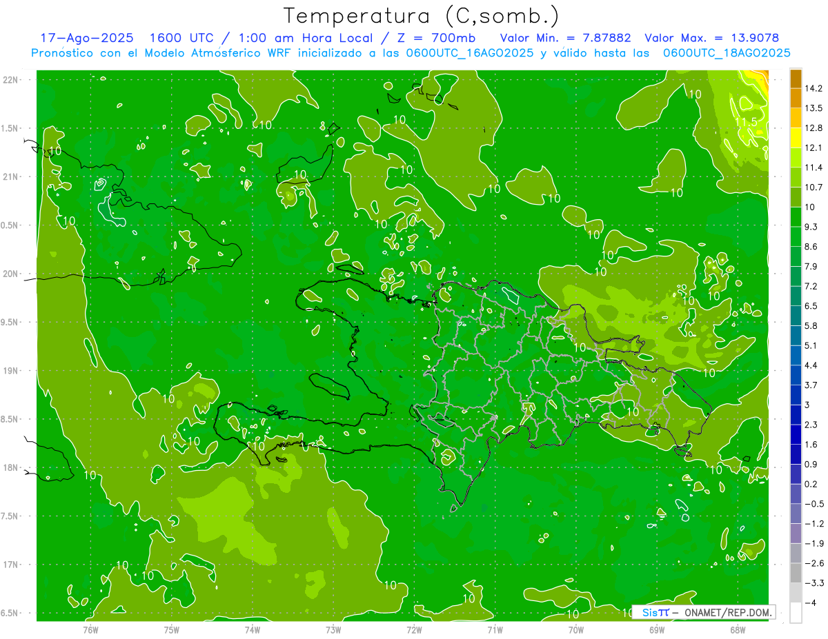Click the "12.8" legend value
The width and height of the screenshot is (828, 639).
point(814,128)
